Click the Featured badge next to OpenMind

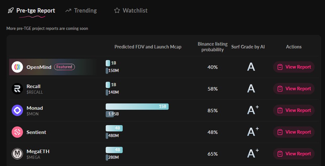[x=64, y=67]
